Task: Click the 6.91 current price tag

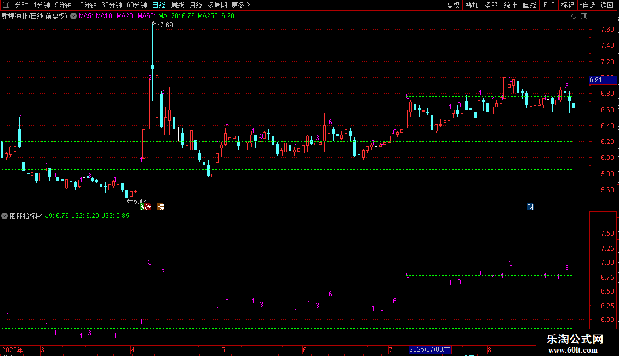Action: coord(603,80)
